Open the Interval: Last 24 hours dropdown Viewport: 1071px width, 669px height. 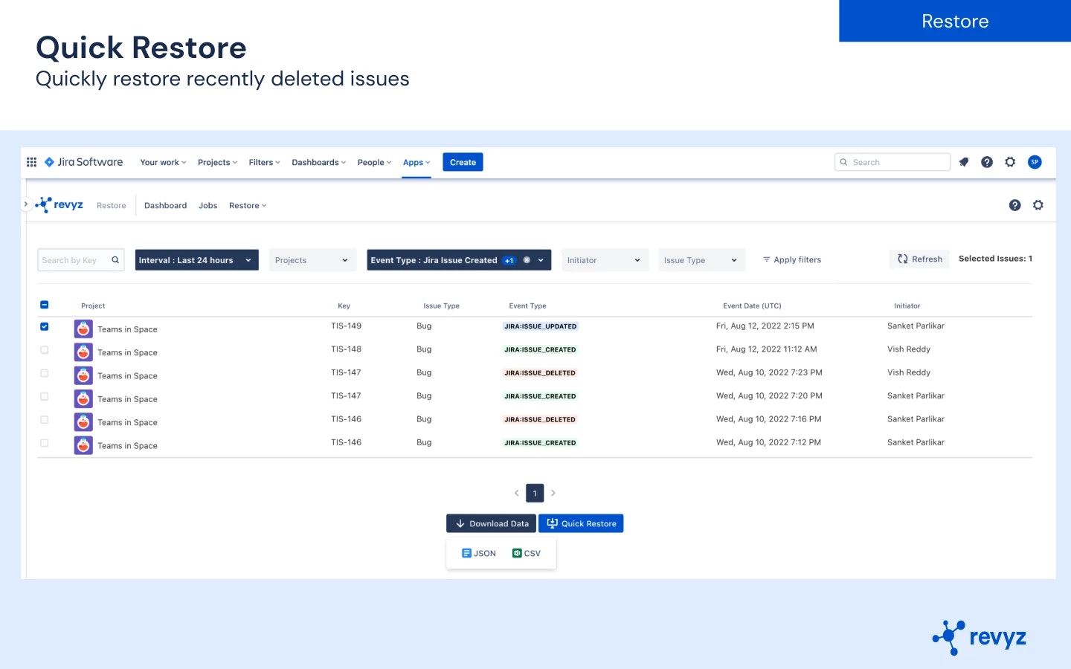(196, 260)
